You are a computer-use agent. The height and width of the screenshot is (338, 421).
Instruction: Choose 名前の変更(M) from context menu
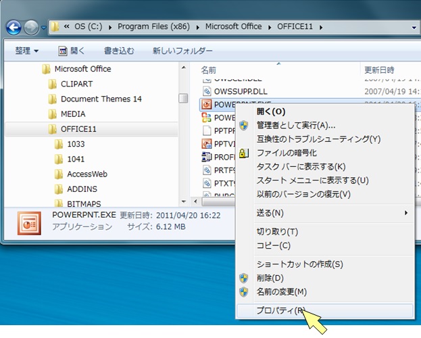coord(326,292)
